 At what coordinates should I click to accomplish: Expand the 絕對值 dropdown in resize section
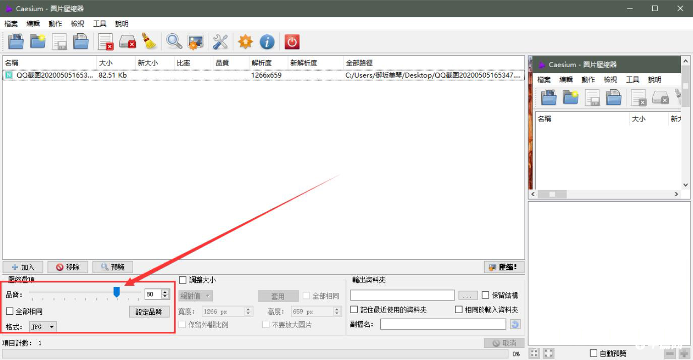tap(195, 295)
